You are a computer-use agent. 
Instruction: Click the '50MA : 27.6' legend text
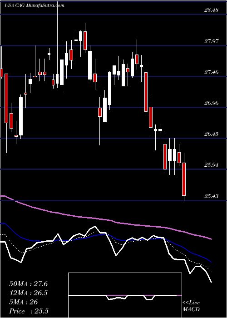click(28, 284)
